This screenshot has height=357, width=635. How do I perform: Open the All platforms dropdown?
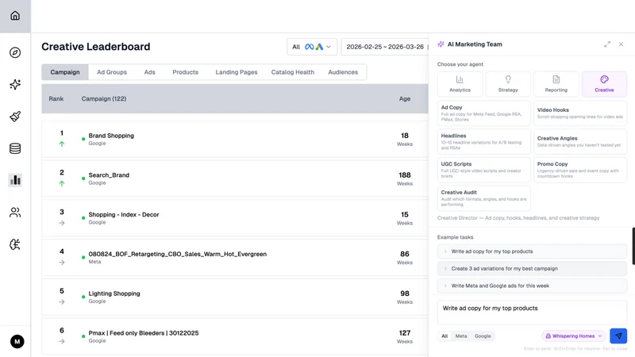point(312,47)
